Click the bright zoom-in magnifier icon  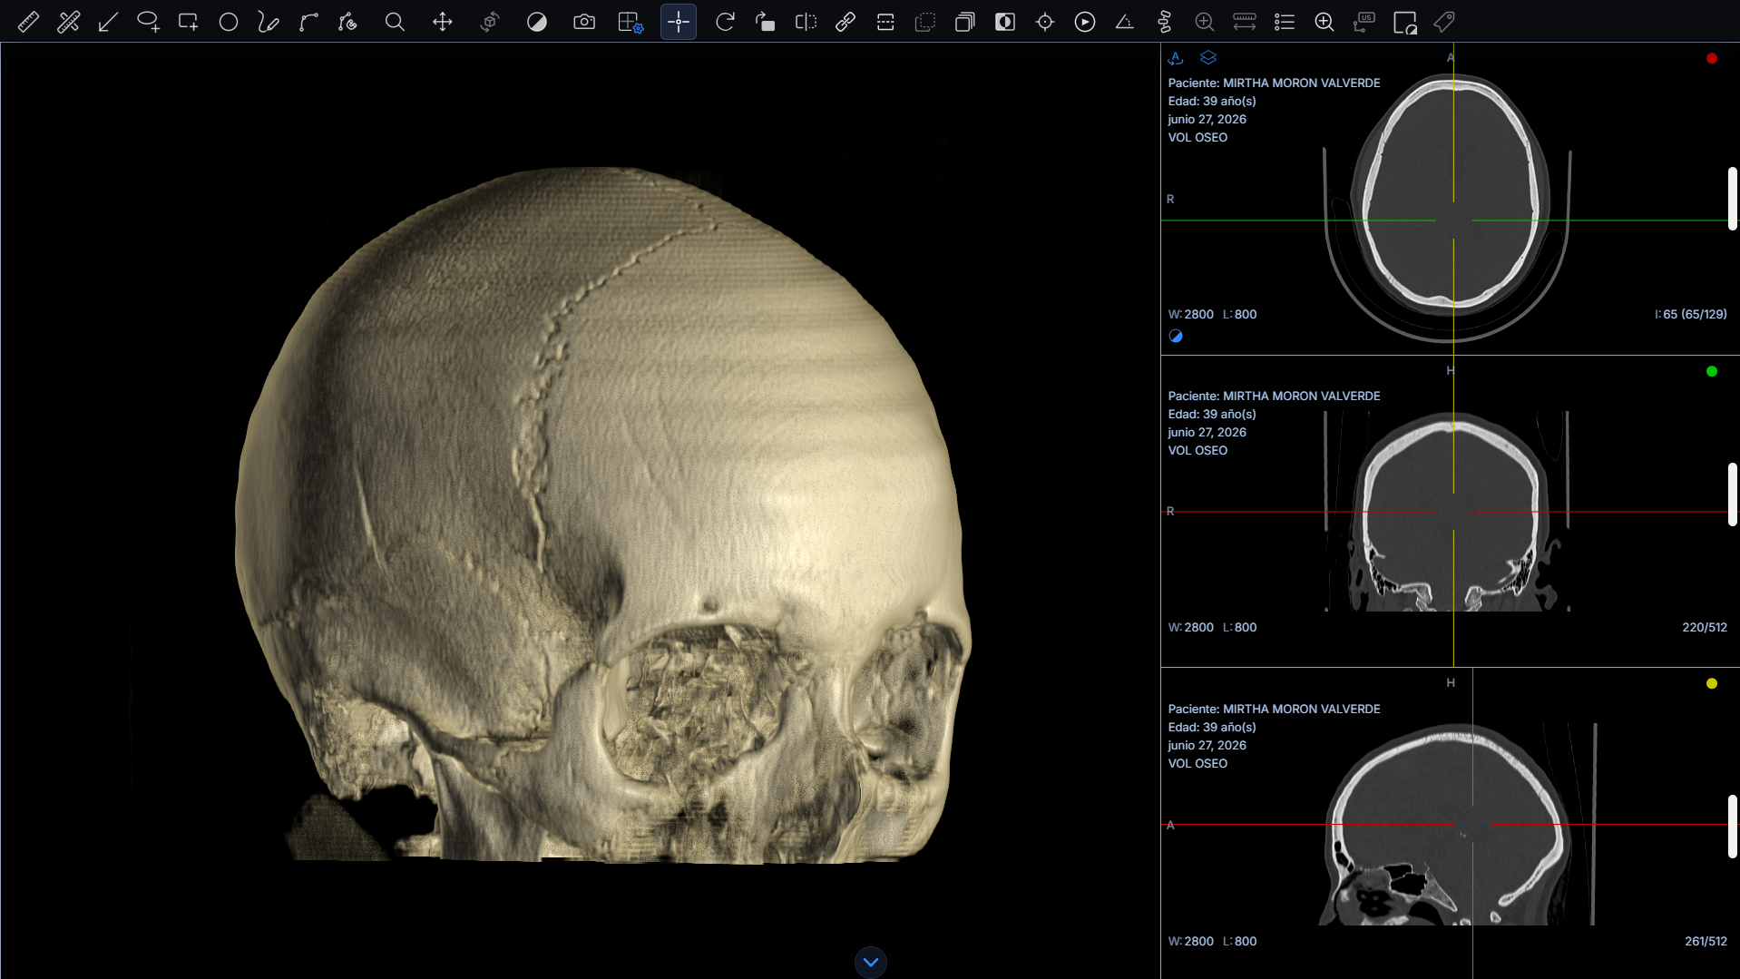(1325, 22)
